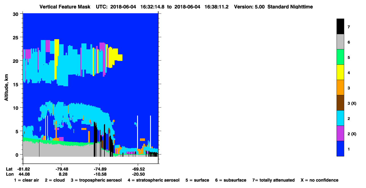Click 'Standard Nighttime' text in title
366x188 pixels.
290,6
